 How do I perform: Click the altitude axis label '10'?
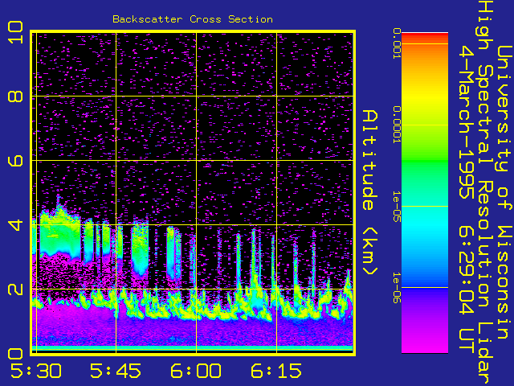16,32
